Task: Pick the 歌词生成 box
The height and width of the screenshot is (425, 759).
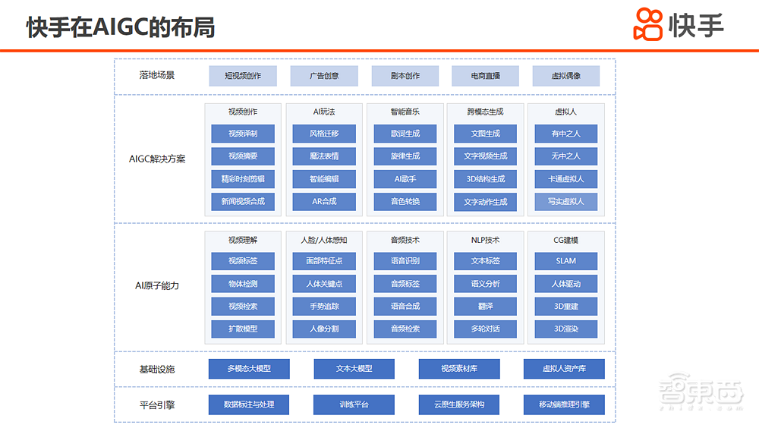Action: pos(405,134)
